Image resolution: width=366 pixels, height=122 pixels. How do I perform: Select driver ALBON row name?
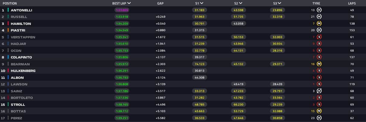(x=17, y=77)
